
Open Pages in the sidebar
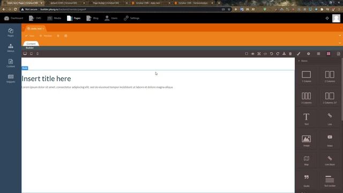[x=11, y=32]
